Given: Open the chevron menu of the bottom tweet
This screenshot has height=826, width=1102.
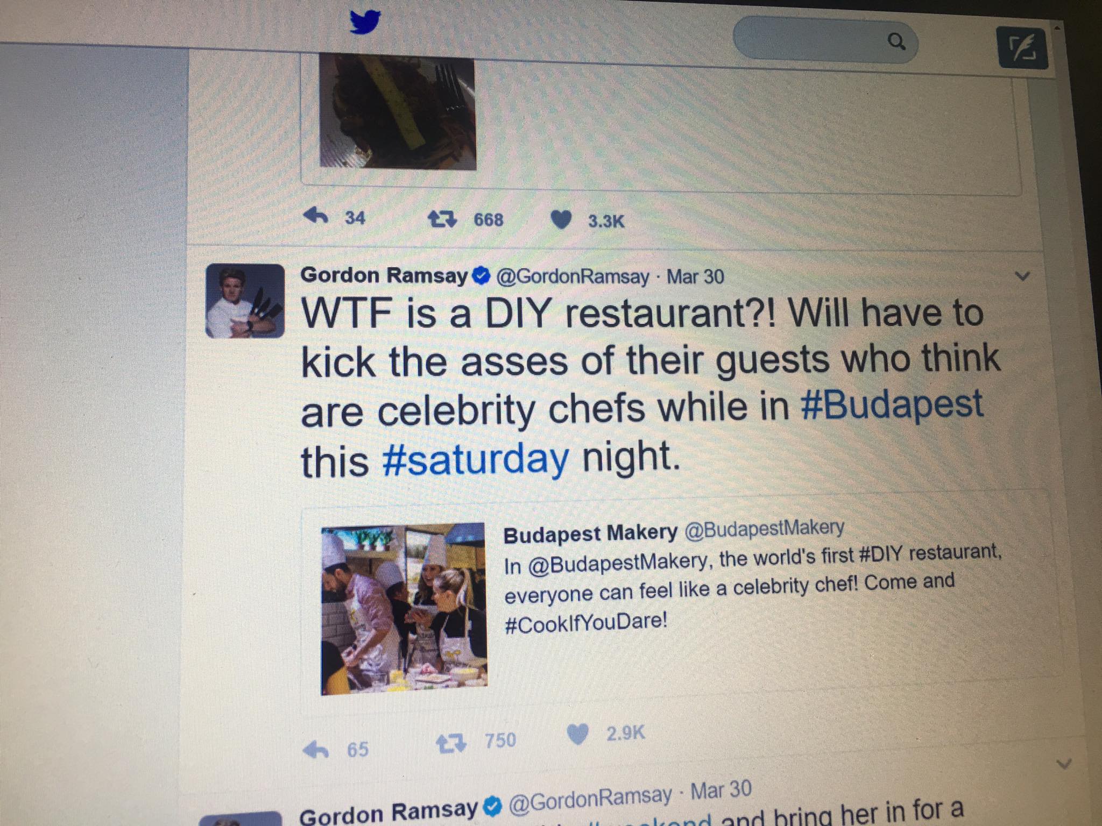Looking at the screenshot, I should coord(1064,764).
